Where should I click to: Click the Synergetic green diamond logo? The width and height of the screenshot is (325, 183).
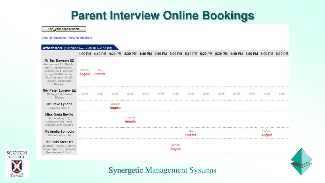[x=301, y=162]
